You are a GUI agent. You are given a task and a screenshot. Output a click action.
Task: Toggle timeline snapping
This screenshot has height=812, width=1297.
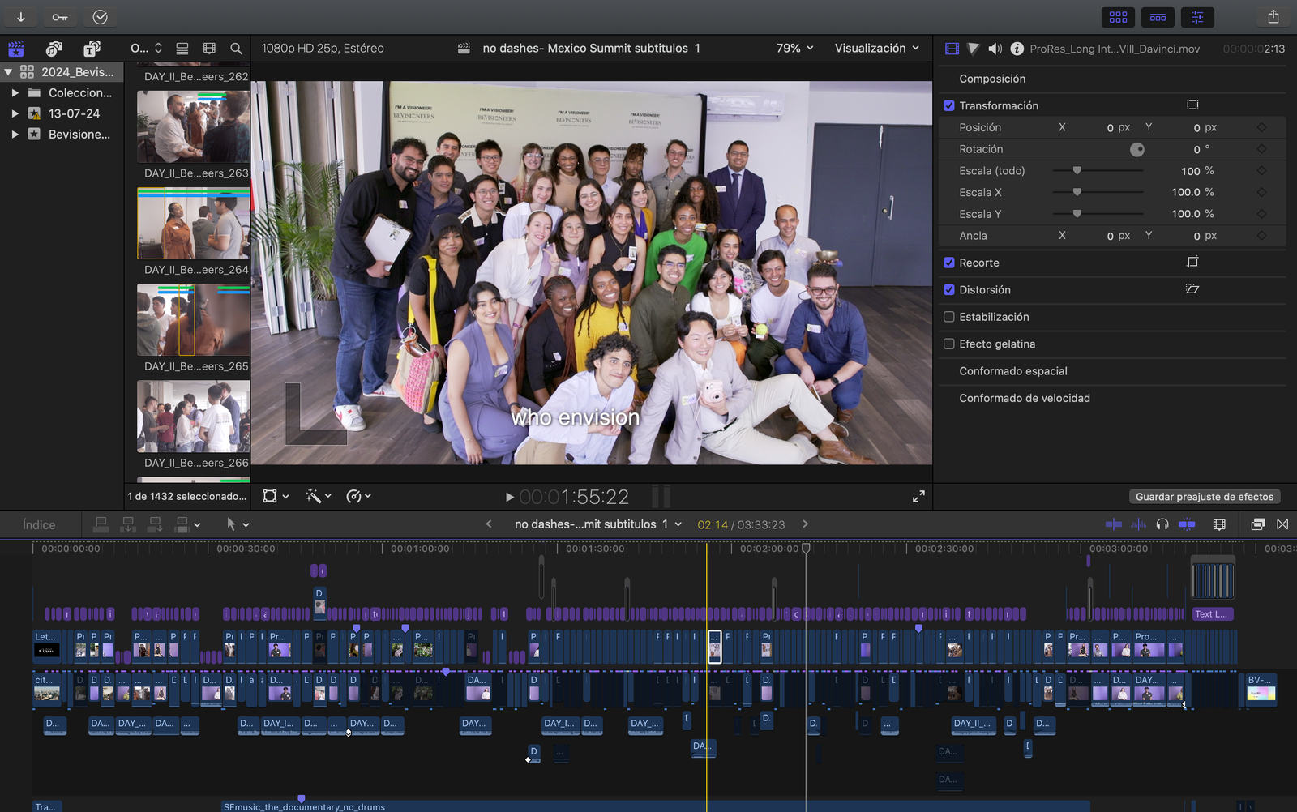point(1187,524)
